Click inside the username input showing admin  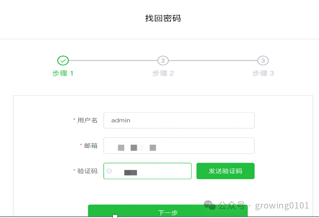pyautogui.click(x=179, y=120)
